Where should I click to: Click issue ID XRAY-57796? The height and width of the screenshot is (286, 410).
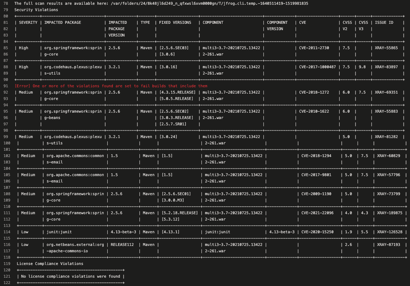tap(389, 175)
